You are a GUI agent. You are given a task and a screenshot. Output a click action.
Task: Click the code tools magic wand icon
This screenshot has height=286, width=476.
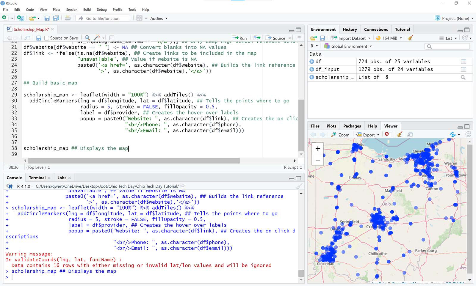pos(97,38)
